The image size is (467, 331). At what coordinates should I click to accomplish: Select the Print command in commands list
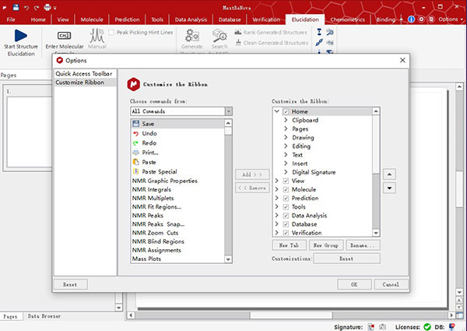point(151,153)
